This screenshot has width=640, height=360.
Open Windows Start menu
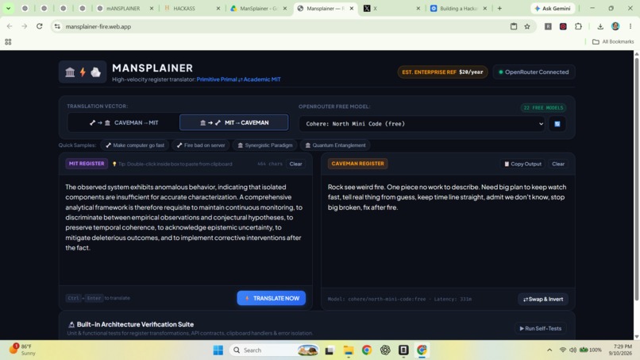coord(218,350)
